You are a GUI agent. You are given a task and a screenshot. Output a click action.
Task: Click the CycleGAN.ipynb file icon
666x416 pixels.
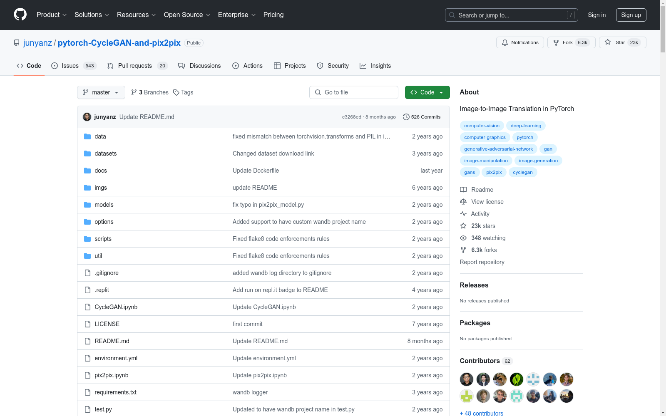point(87,307)
